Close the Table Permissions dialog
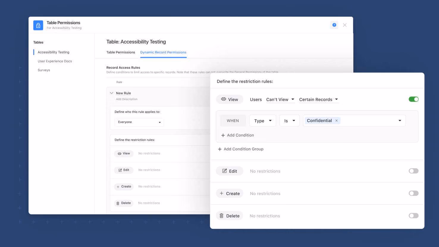This screenshot has width=439, height=247. click(345, 25)
